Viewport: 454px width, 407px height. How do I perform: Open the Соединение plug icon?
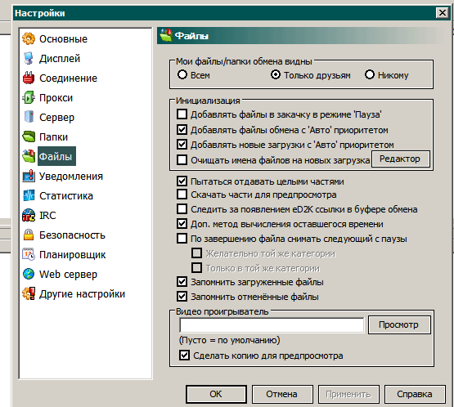pyautogui.click(x=29, y=78)
